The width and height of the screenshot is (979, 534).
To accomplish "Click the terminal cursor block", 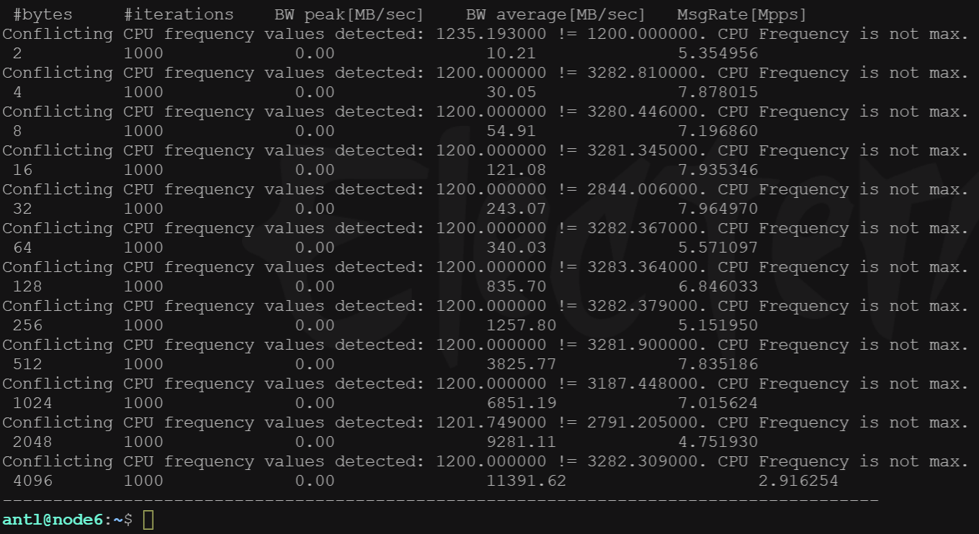I will tap(148, 520).
